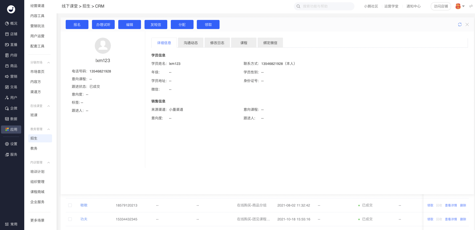This screenshot has height=230, width=475.
Task: Collapse the 分销市场 menu group
Action: pos(49,63)
